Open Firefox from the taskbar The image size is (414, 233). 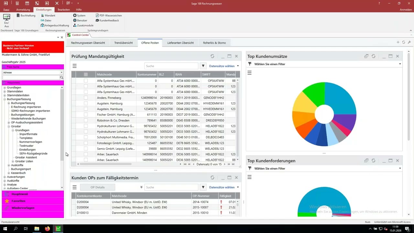(48, 229)
